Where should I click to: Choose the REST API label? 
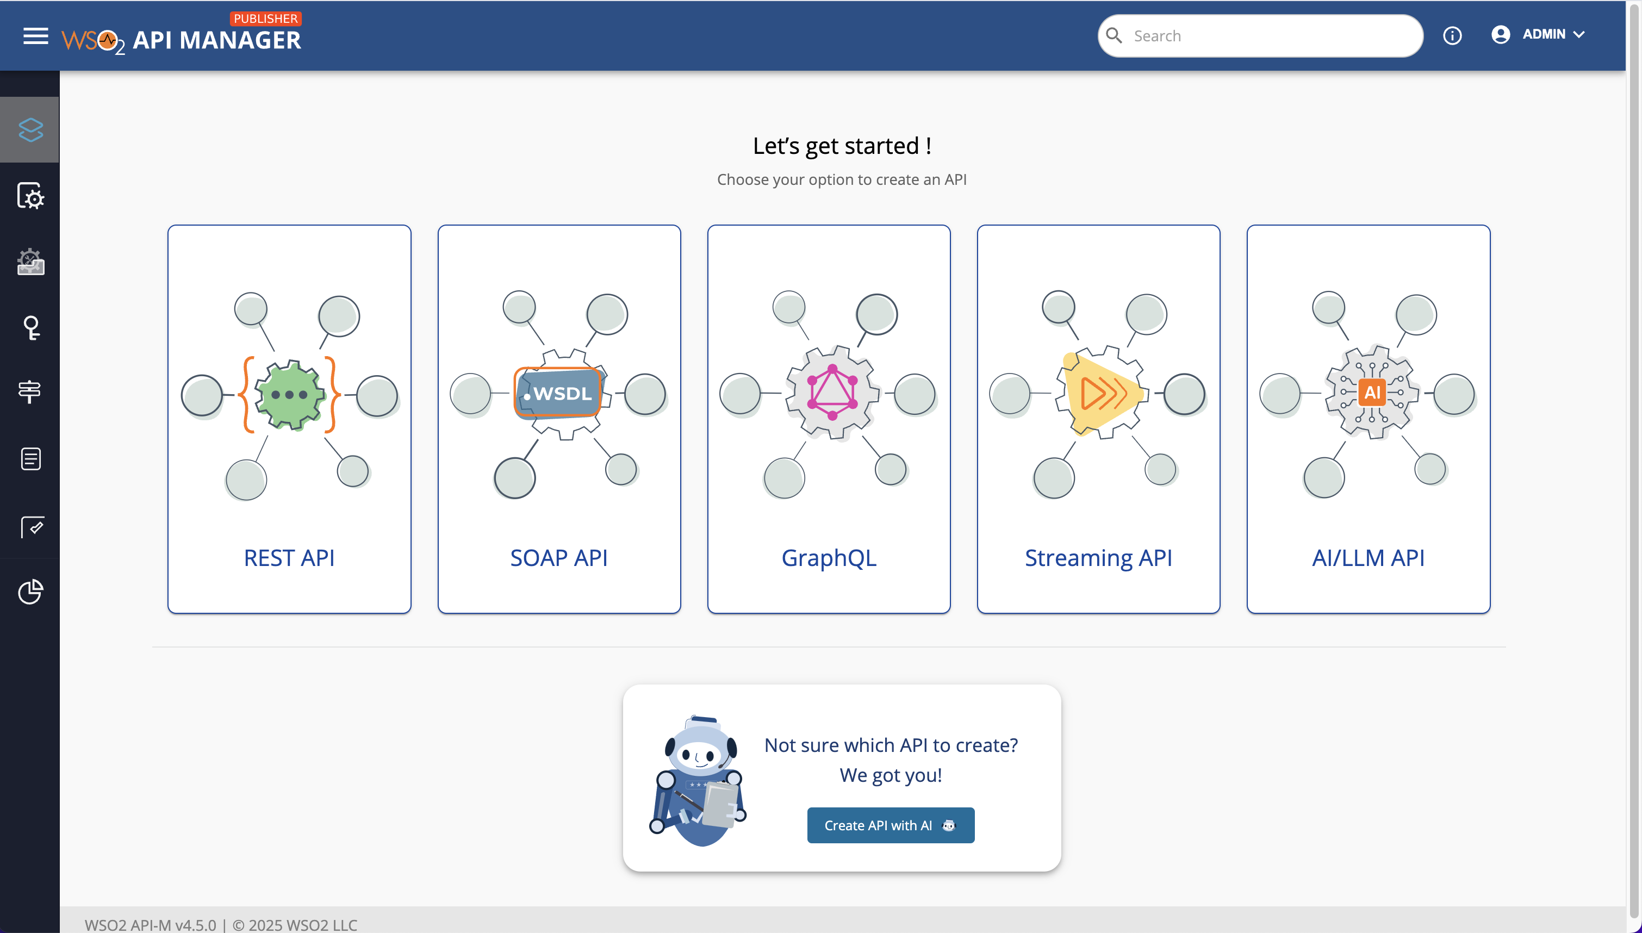pyautogui.click(x=289, y=557)
